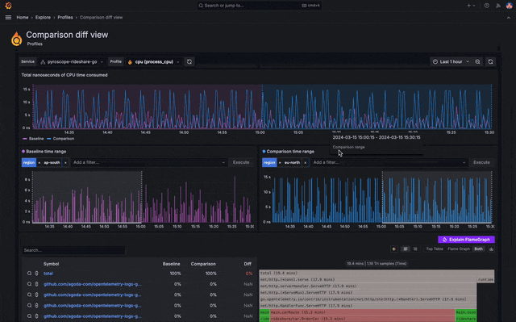Viewport: 516px width, 322px height.
Task: Select the first text-align toggle icon
Action: click(406, 249)
